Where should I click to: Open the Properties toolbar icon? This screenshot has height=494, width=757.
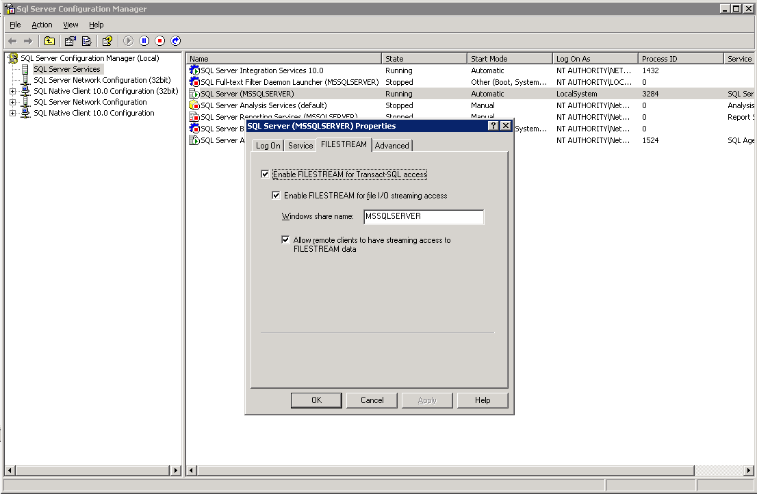70,41
